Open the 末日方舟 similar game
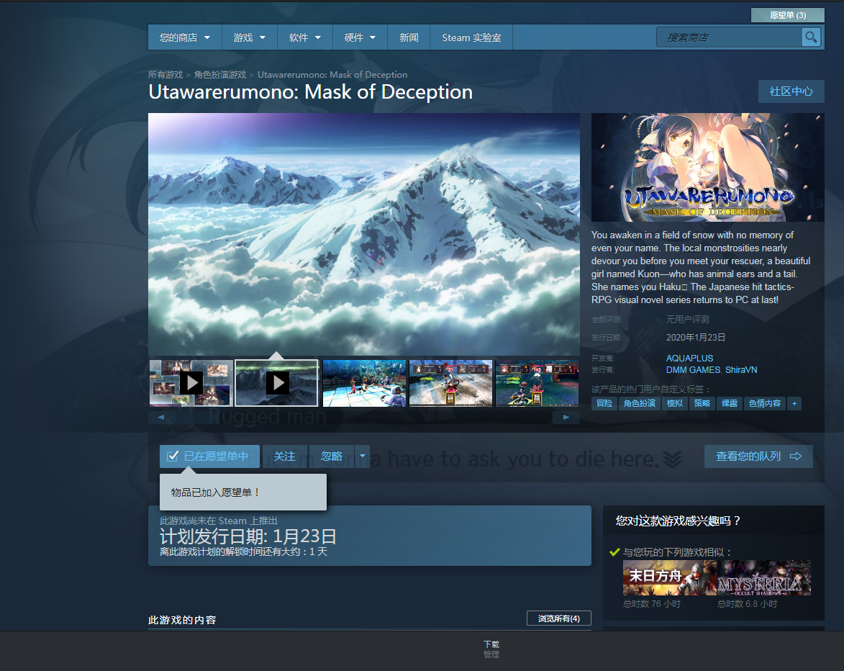Image resolution: width=844 pixels, height=671 pixels. pos(670,578)
